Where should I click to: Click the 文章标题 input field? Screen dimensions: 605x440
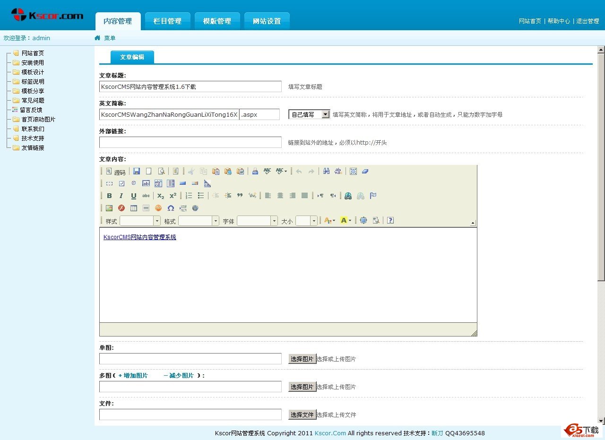point(190,86)
